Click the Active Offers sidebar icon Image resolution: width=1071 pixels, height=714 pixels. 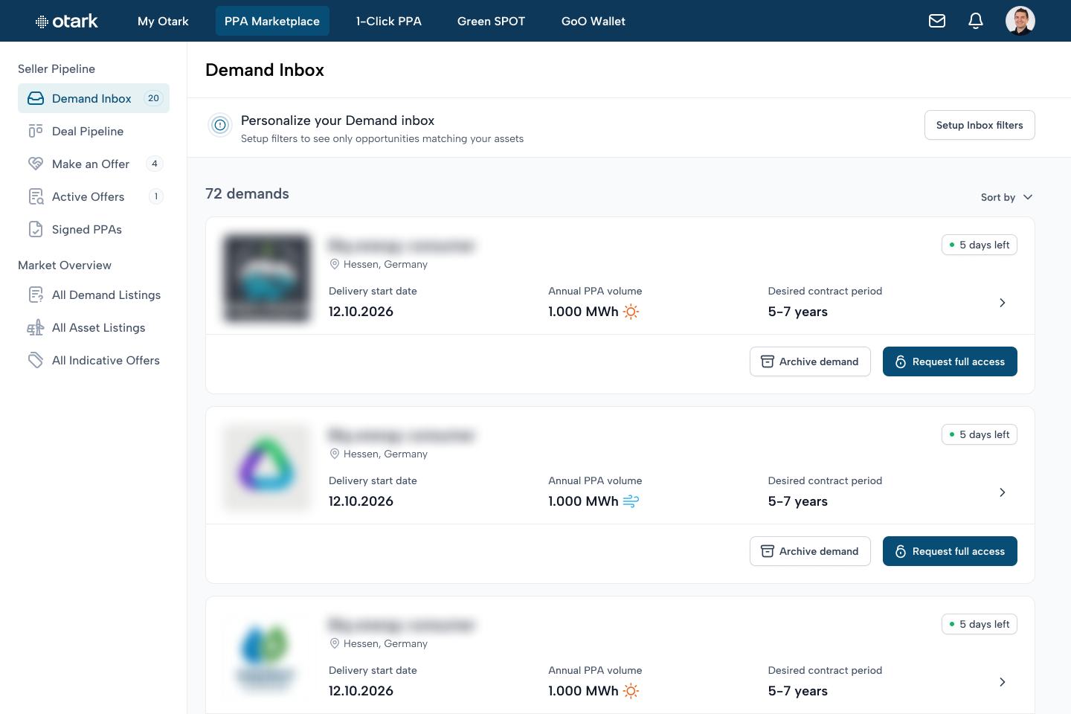tap(36, 196)
